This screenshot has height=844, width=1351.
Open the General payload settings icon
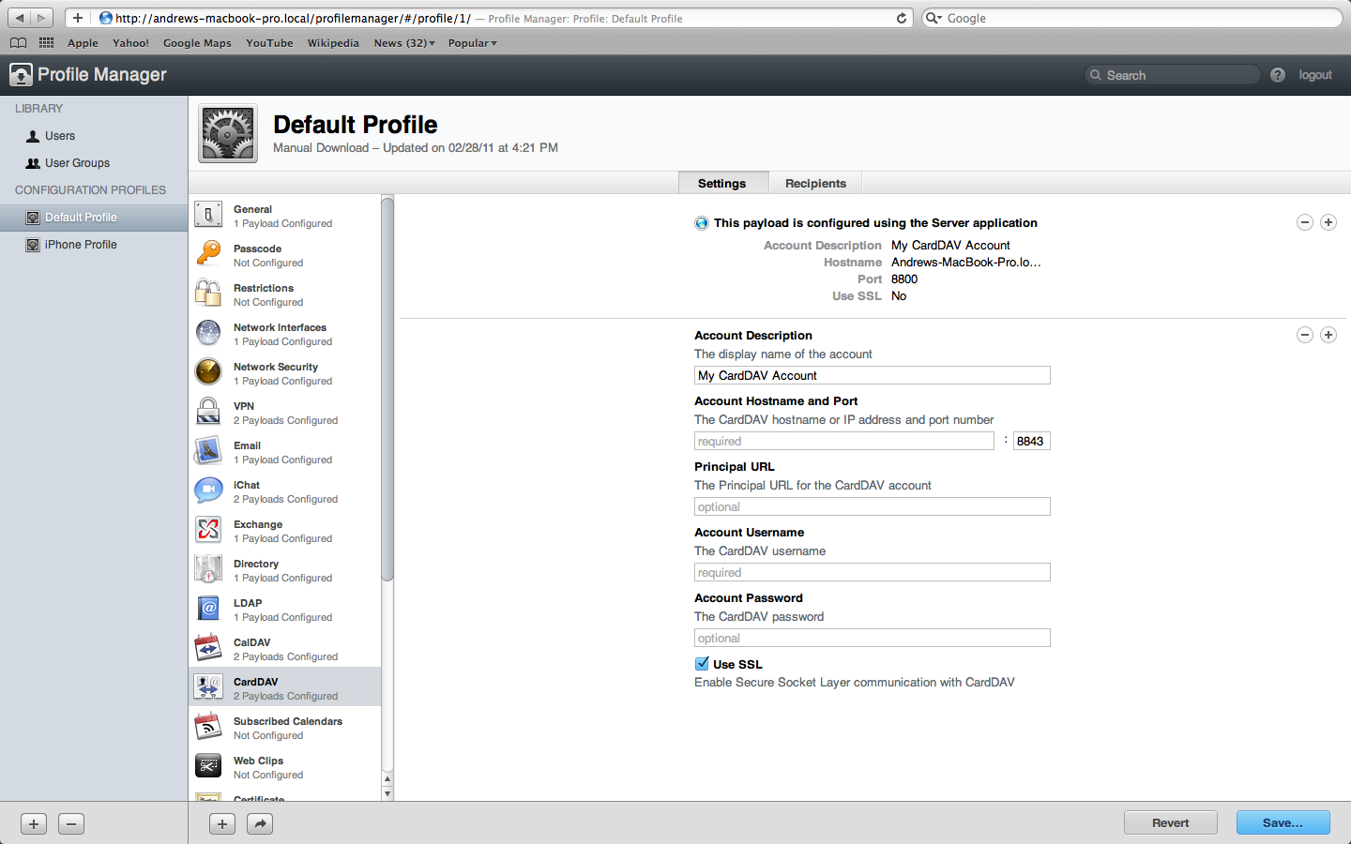[x=208, y=215]
